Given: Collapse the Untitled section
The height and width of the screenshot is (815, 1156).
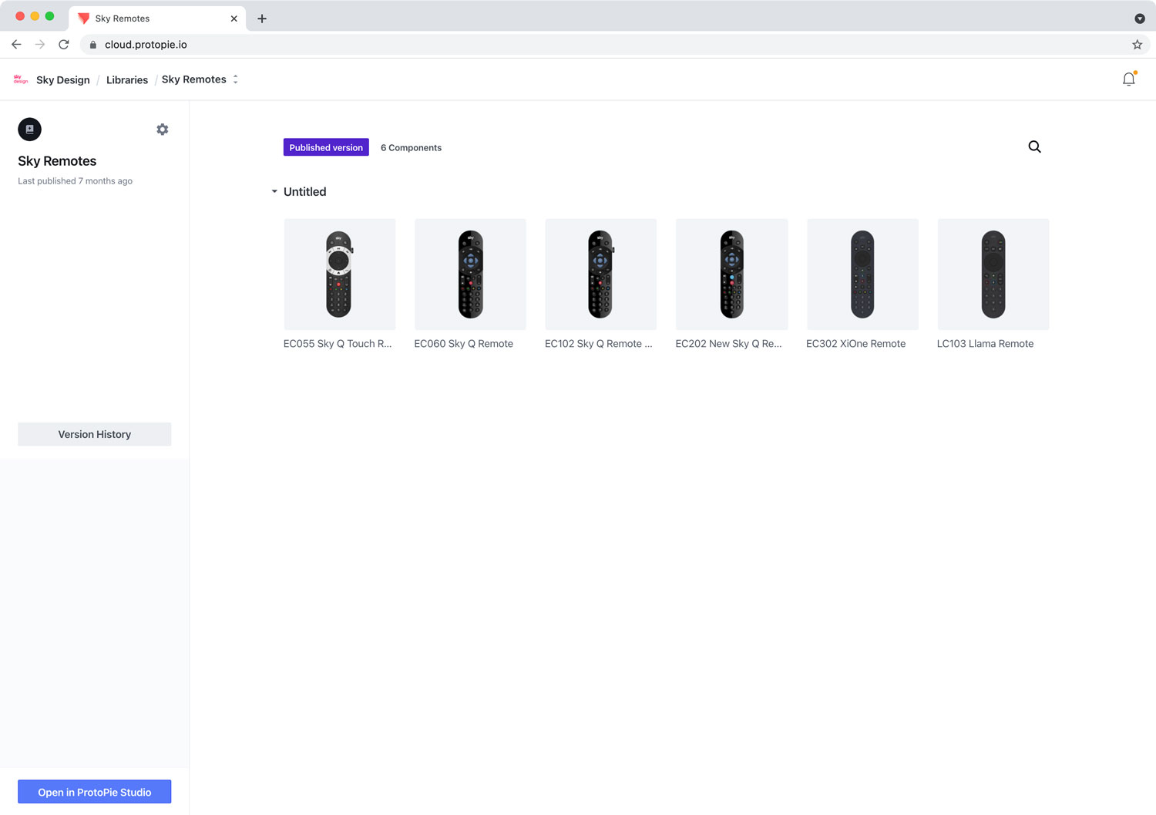Looking at the screenshot, I should [x=274, y=191].
